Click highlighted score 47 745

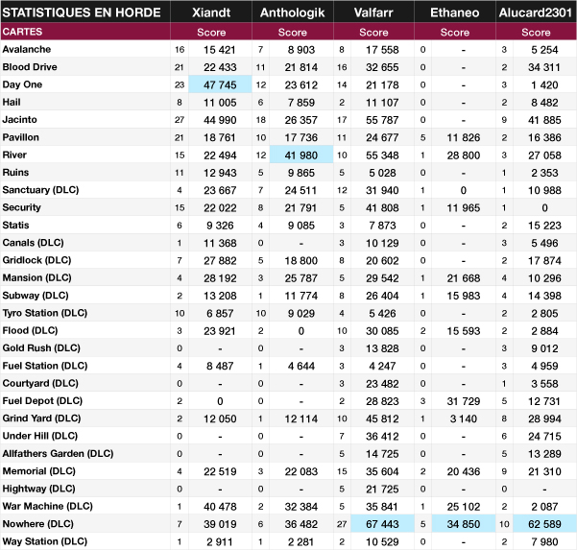(220, 84)
